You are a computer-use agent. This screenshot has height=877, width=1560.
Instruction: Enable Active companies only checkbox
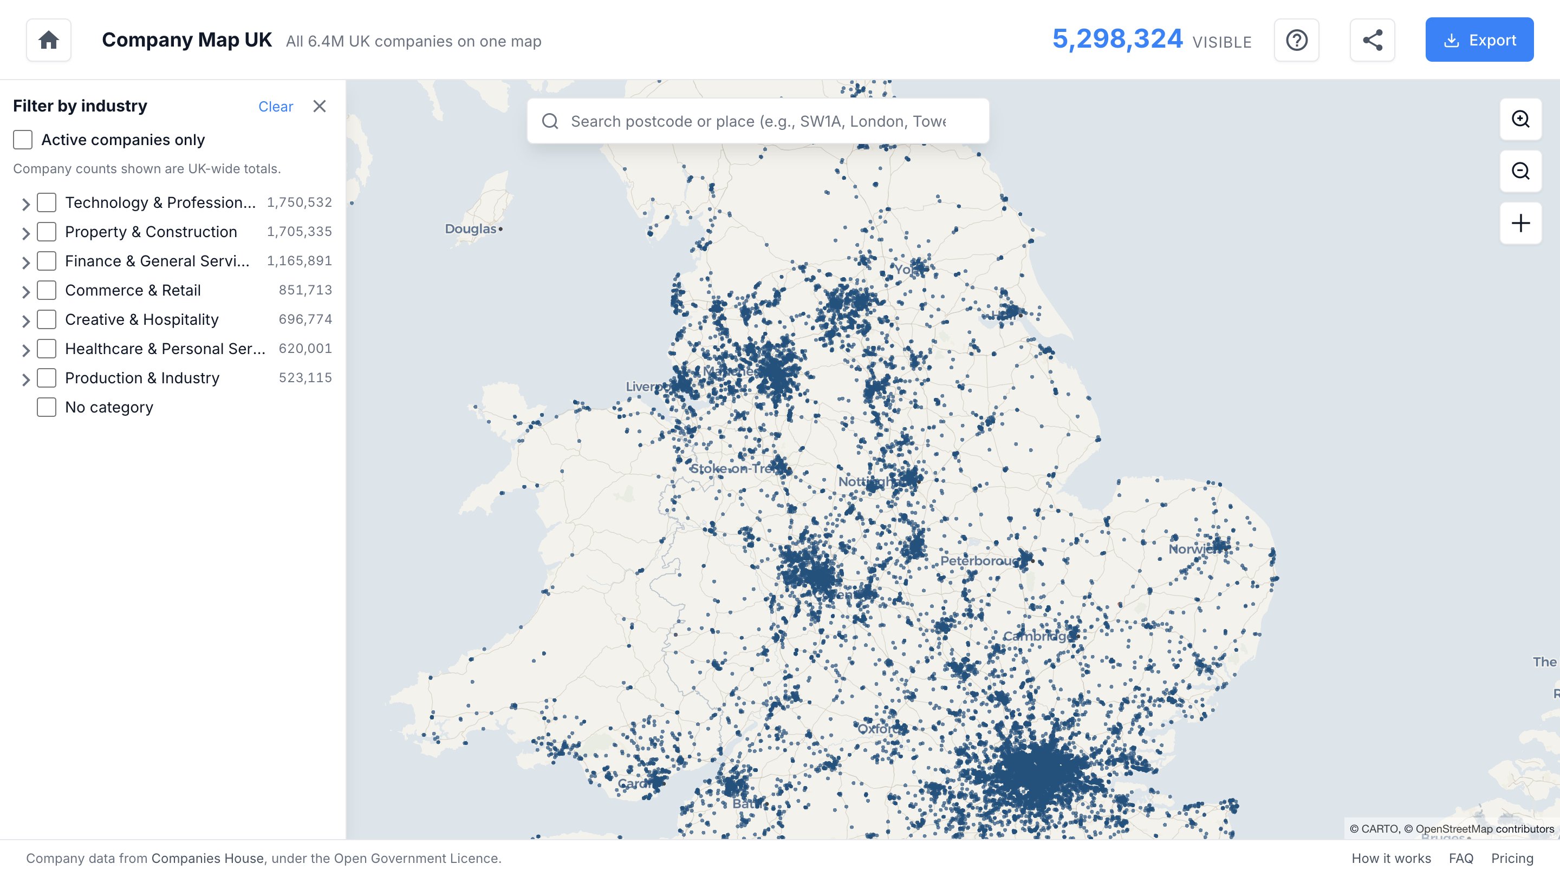(x=23, y=140)
